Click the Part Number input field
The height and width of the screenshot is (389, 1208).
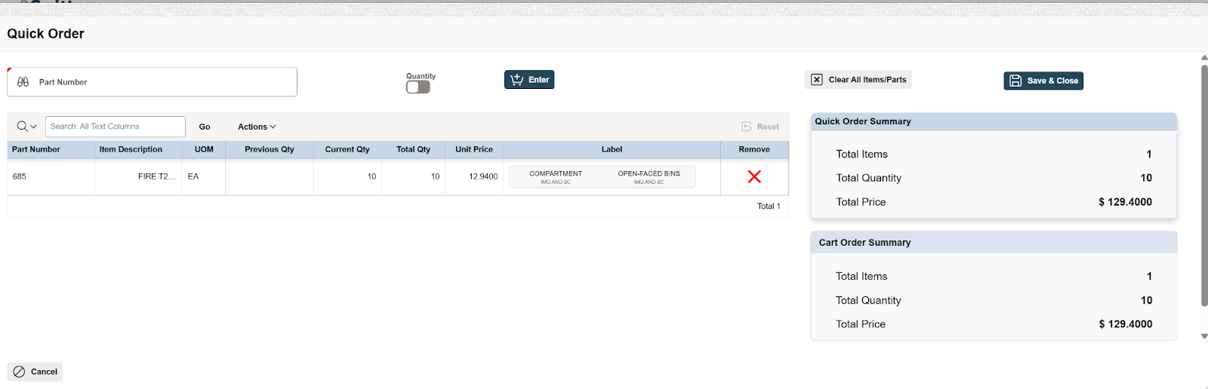pos(152,82)
